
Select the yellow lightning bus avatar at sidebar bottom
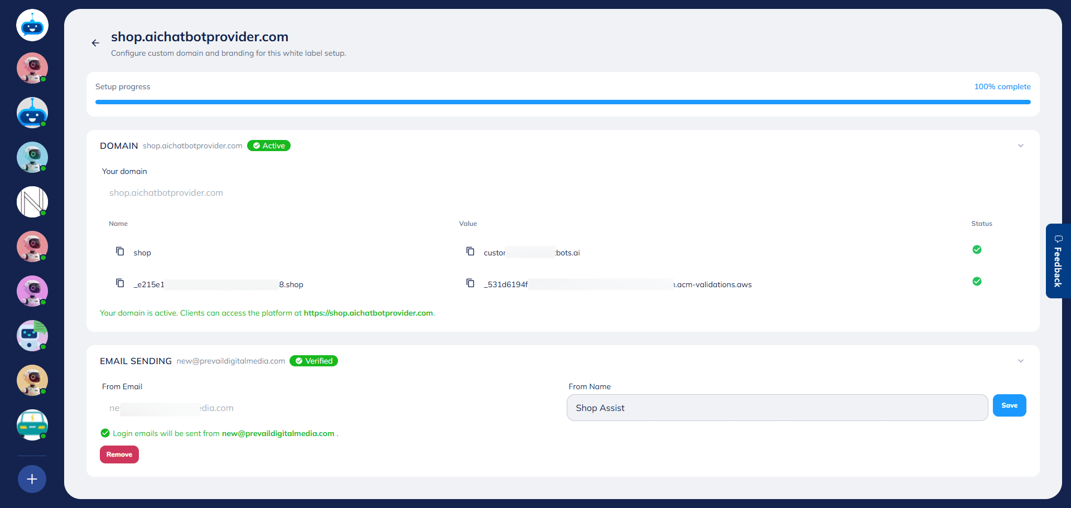pyautogui.click(x=32, y=424)
